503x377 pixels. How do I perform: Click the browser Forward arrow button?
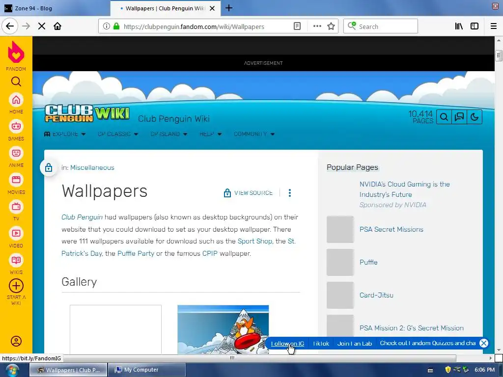coord(26,27)
